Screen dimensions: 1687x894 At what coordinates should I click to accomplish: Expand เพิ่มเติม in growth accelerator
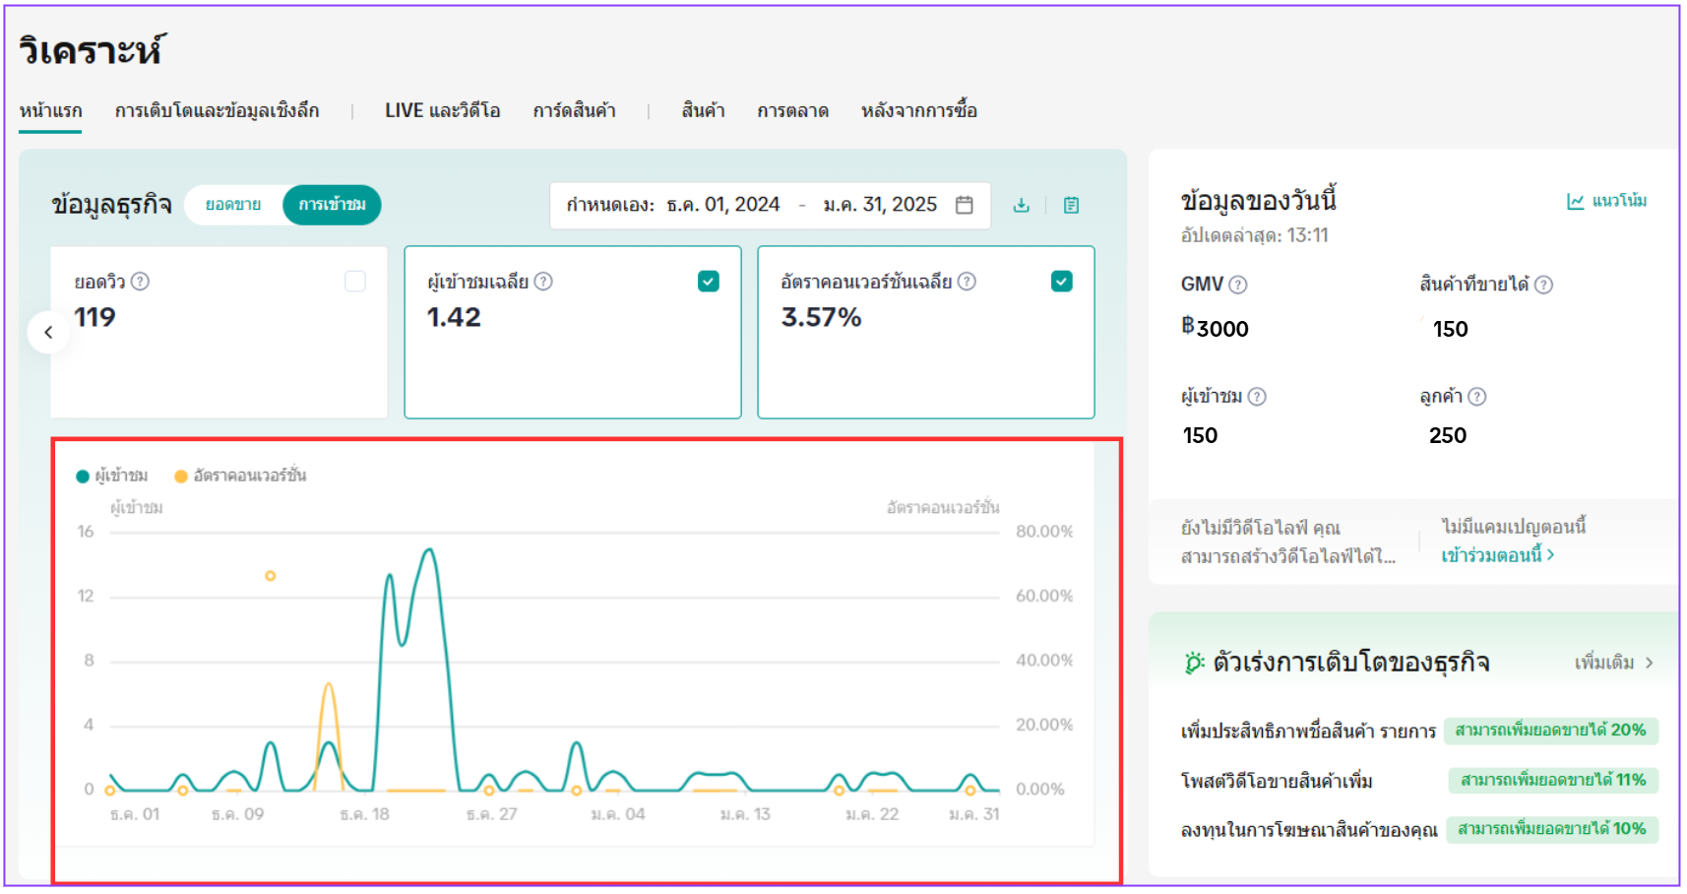pos(1613,663)
